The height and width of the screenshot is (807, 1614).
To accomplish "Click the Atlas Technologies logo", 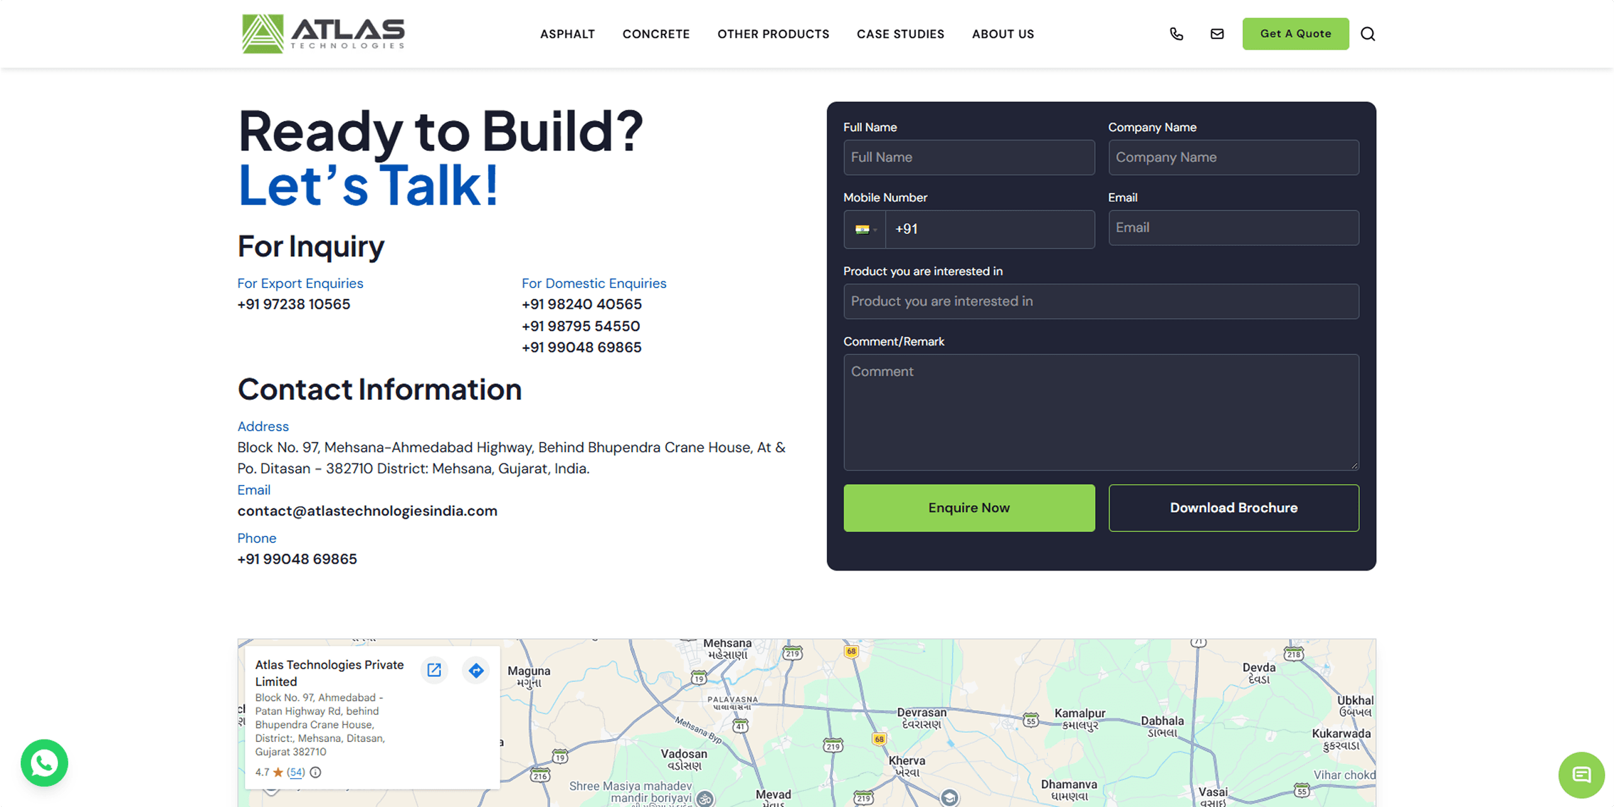I will (x=323, y=33).
